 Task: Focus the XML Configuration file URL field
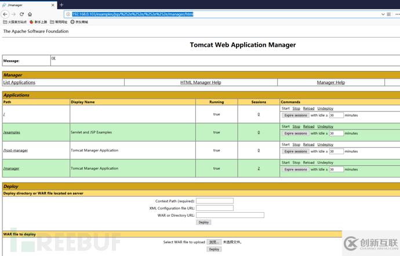click(214, 208)
